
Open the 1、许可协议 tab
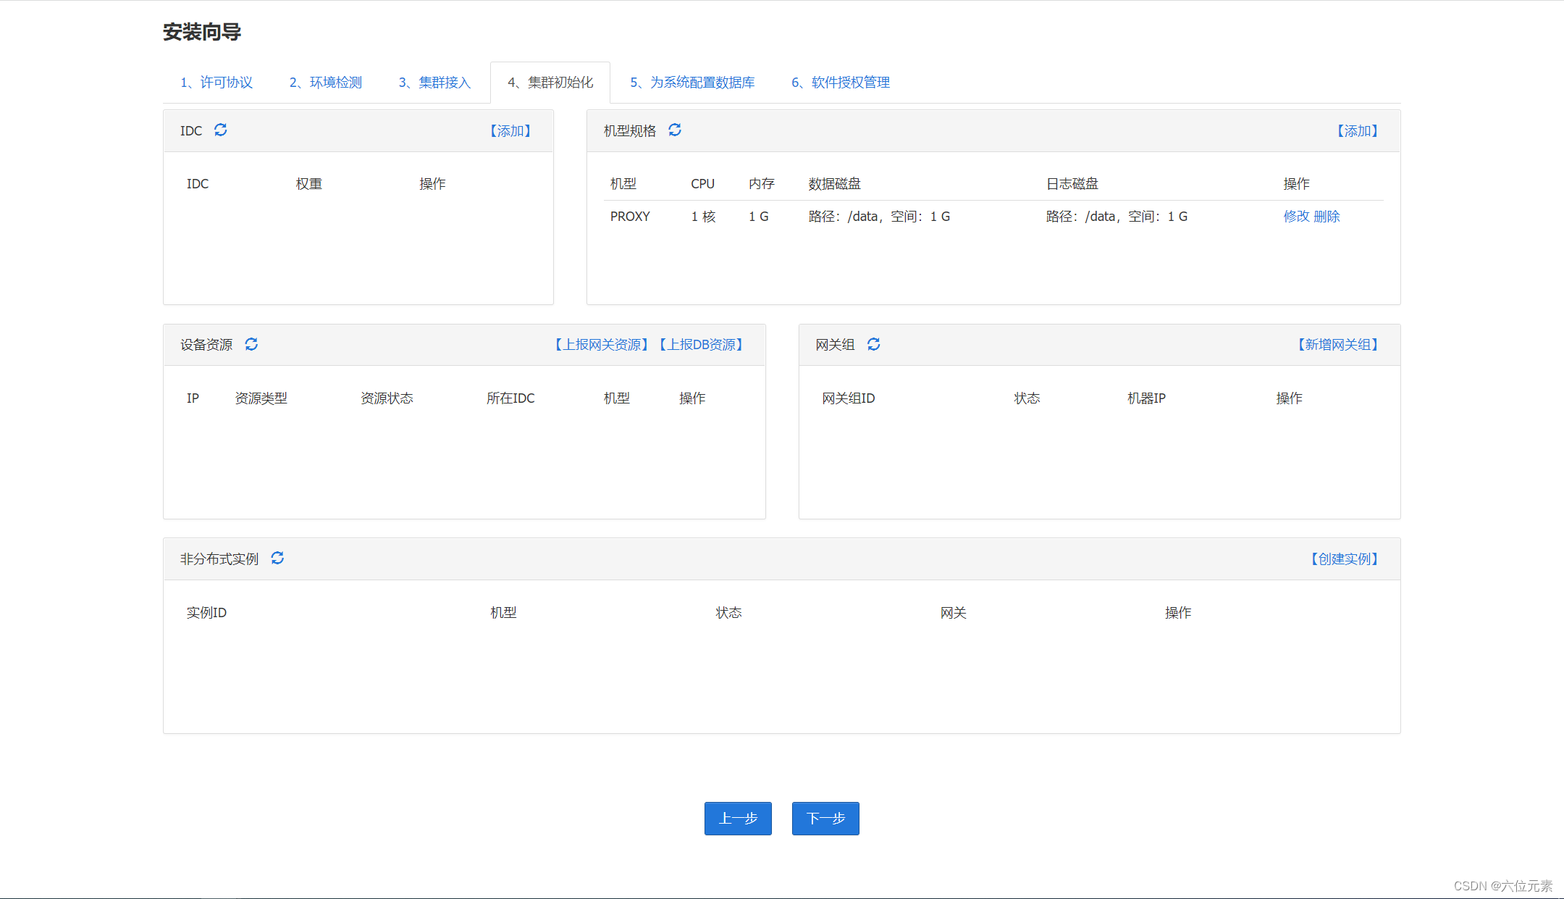pos(216,83)
